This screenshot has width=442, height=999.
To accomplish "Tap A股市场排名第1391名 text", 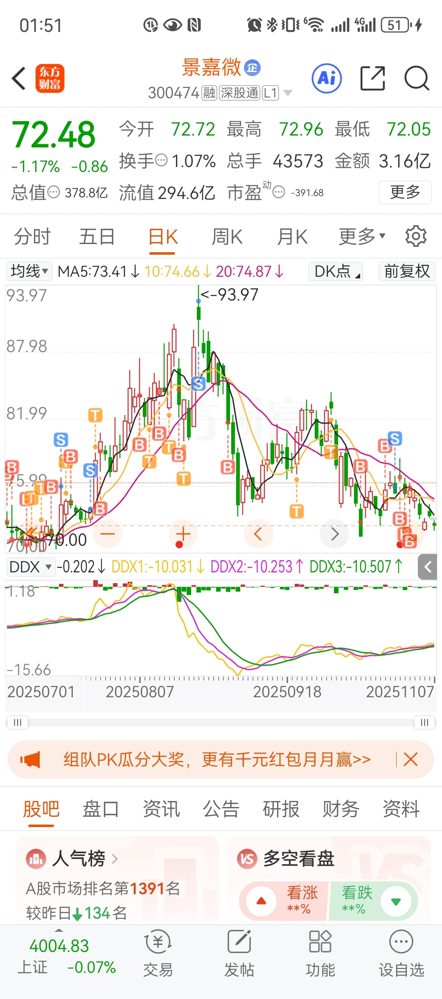I will pos(103,888).
